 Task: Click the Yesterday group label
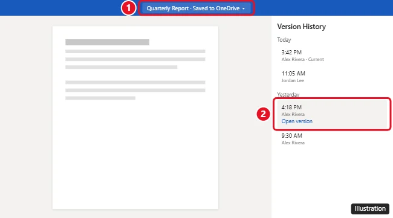pyautogui.click(x=288, y=95)
